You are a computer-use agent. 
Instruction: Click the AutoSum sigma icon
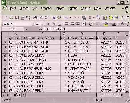tap(90, 18)
